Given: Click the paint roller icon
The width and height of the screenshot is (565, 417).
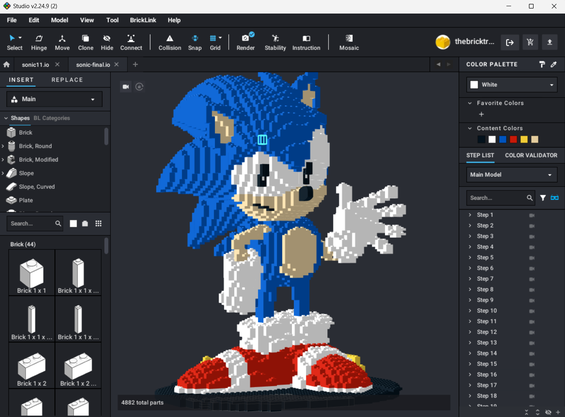Looking at the screenshot, I should coord(542,64).
